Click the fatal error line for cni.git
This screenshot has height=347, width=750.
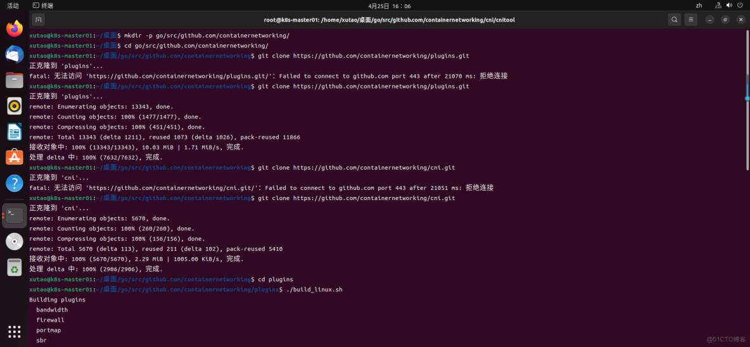pos(261,188)
